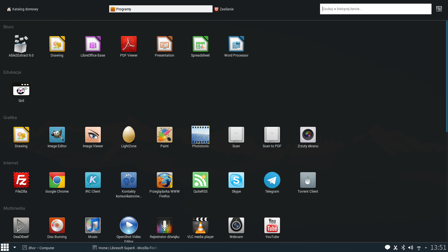Switch to the dhor – Computer window
The height and width of the screenshot is (252, 448).
(38, 248)
